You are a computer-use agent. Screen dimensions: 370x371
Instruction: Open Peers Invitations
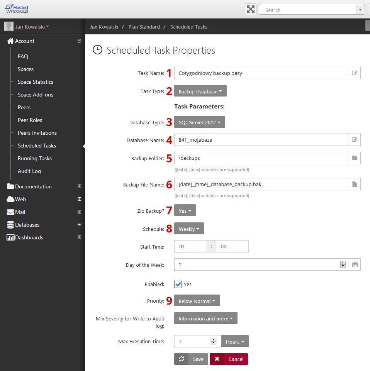(x=37, y=133)
